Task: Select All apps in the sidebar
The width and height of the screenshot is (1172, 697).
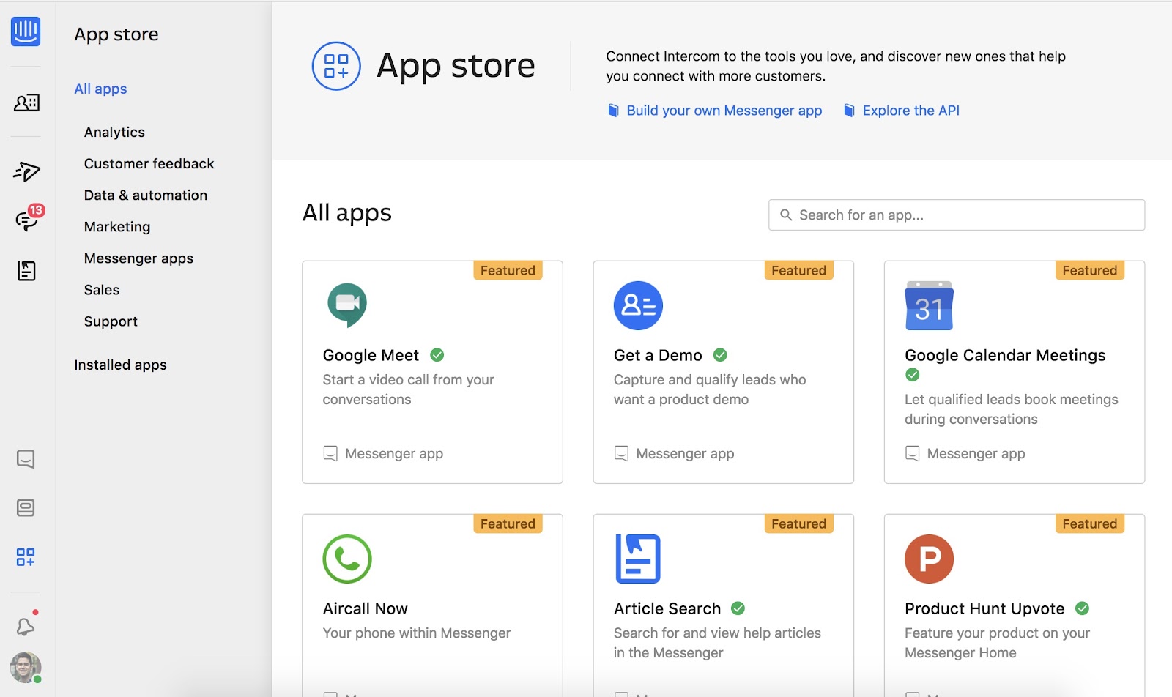Action: pos(100,89)
